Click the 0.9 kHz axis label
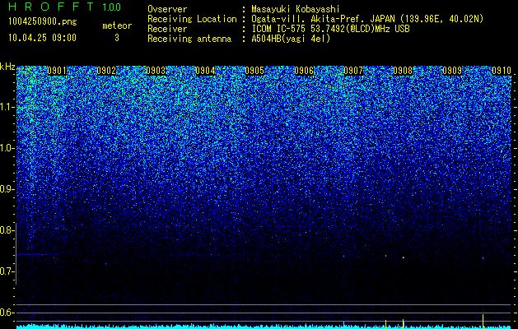 click(7, 189)
